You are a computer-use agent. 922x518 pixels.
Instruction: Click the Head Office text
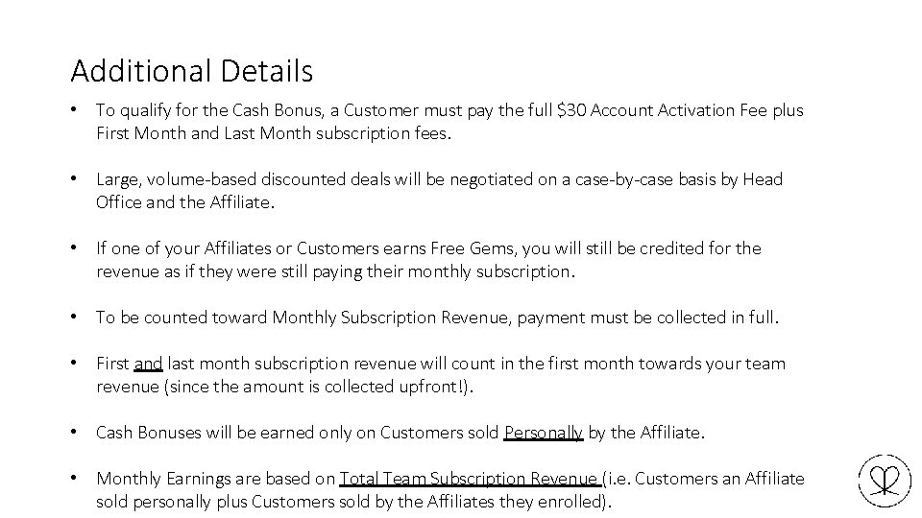763,179
